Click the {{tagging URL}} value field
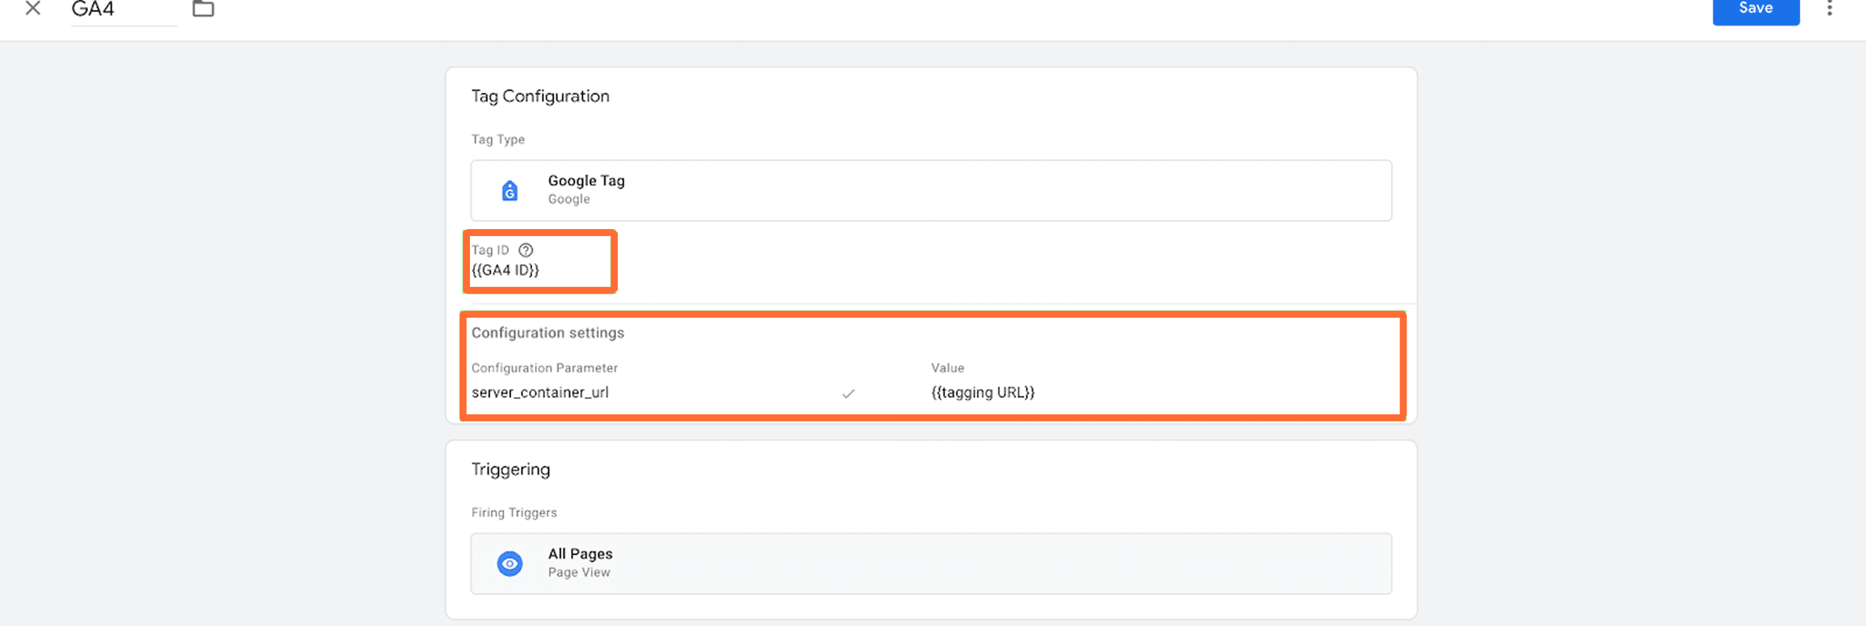Screen dimensions: 1866x626 pyautogui.click(x=982, y=393)
